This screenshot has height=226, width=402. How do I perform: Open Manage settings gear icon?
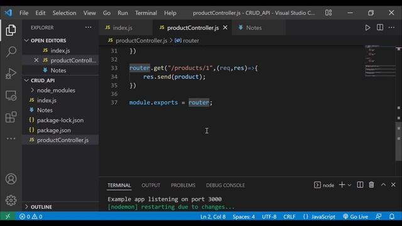11,200
